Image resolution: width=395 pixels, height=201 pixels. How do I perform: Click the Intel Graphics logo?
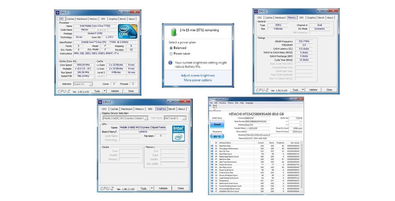179,134
